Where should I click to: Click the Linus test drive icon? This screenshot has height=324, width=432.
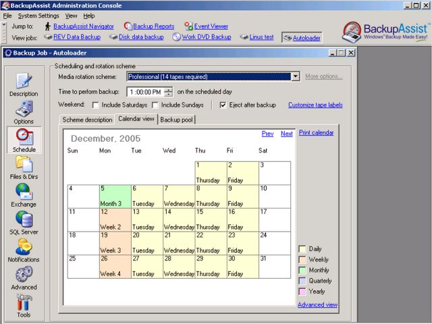pos(244,36)
